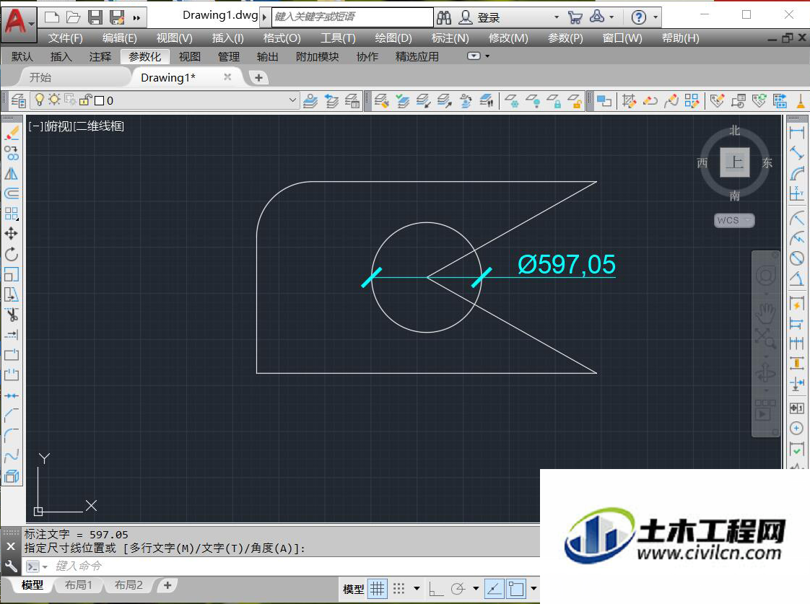Select the Blend Curves tool
810x604 pixels.
click(x=12, y=455)
